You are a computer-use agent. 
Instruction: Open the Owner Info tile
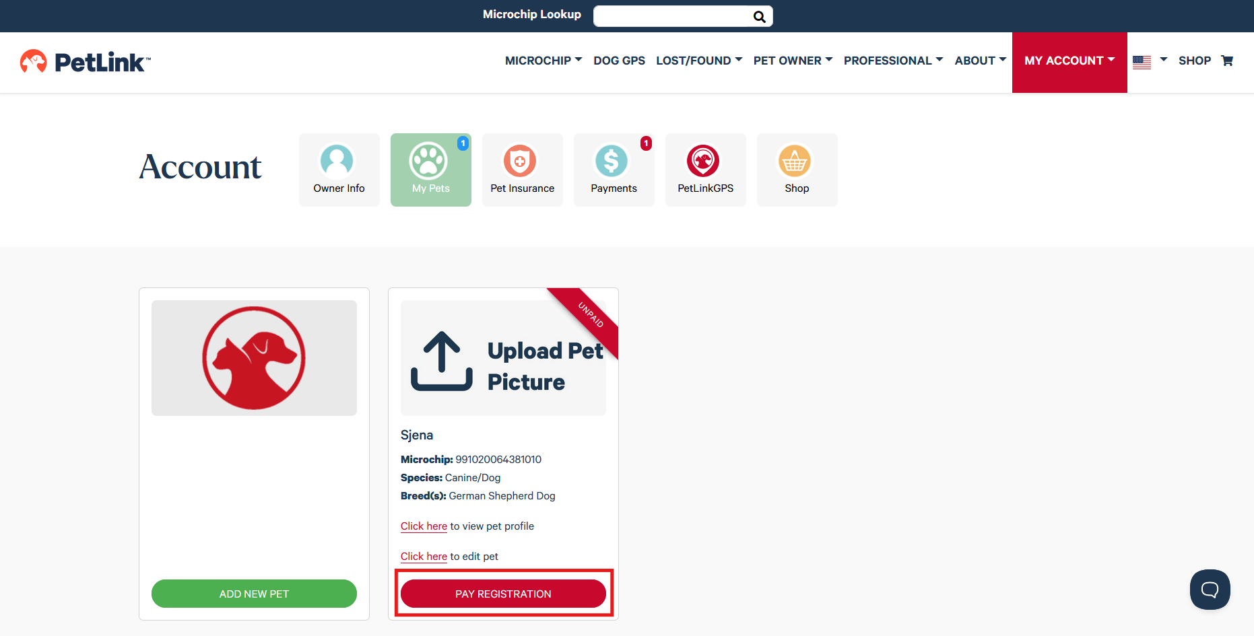[x=339, y=170]
